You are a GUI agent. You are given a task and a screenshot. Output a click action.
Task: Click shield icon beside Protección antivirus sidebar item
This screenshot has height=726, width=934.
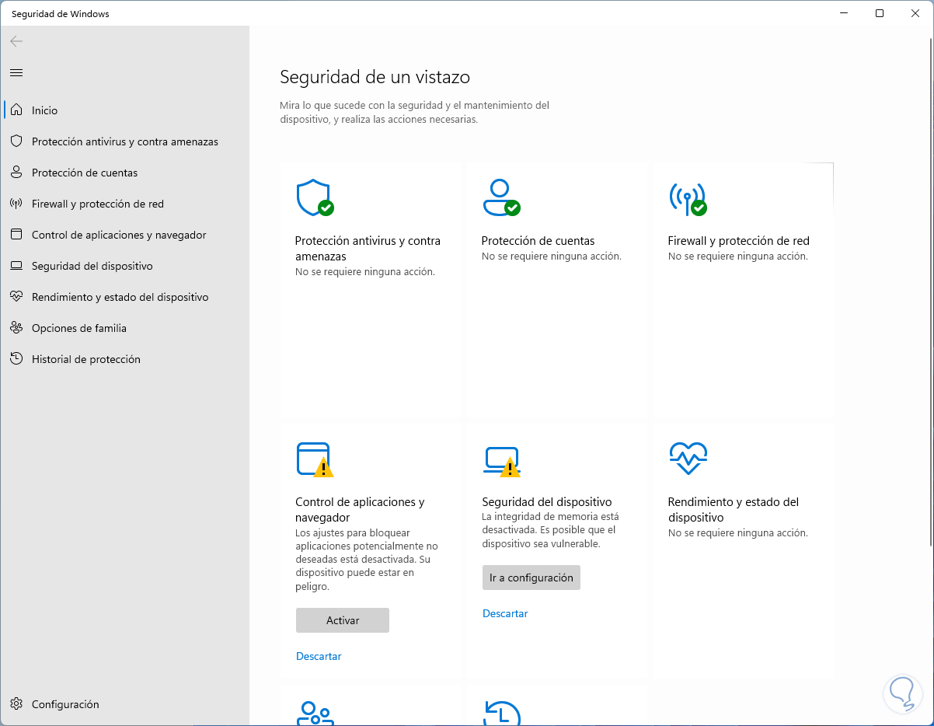tap(16, 141)
